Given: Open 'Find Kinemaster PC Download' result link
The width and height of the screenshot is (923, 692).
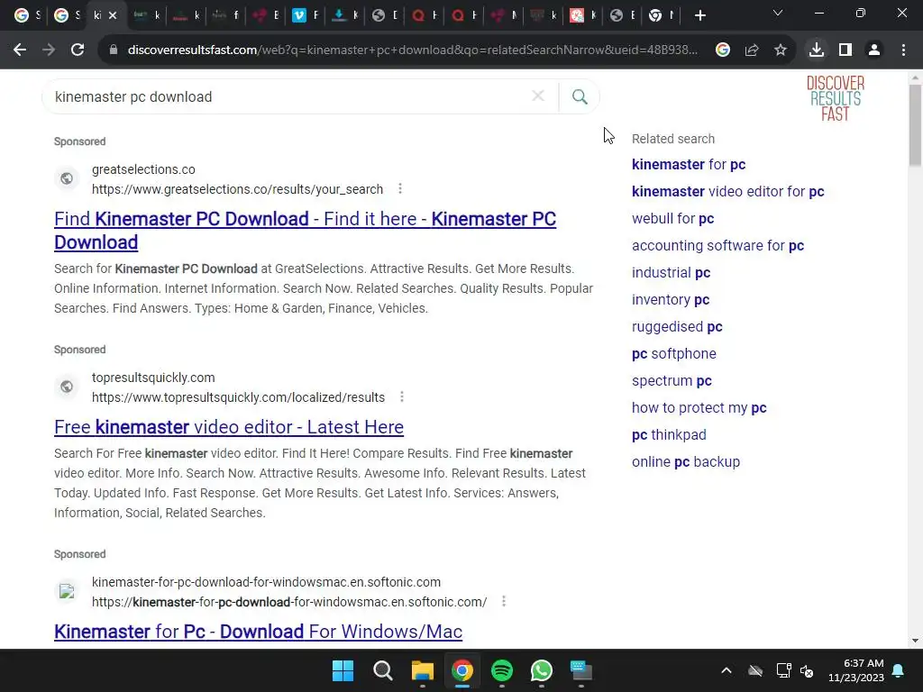Looking at the screenshot, I should [x=305, y=231].
